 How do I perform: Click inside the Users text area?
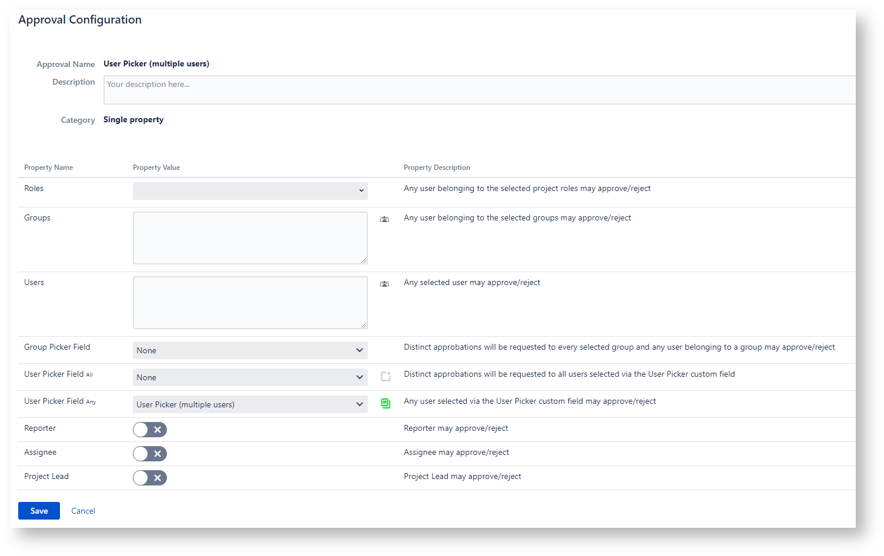coord(250,303)
